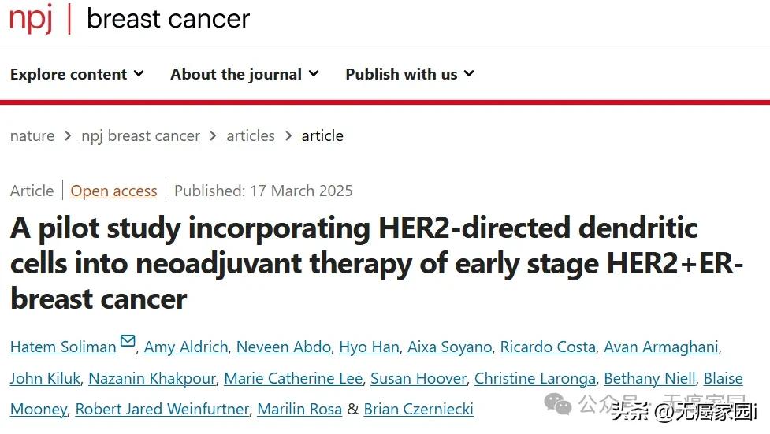Expand the Explore content dropdown

tap(76, 74)
